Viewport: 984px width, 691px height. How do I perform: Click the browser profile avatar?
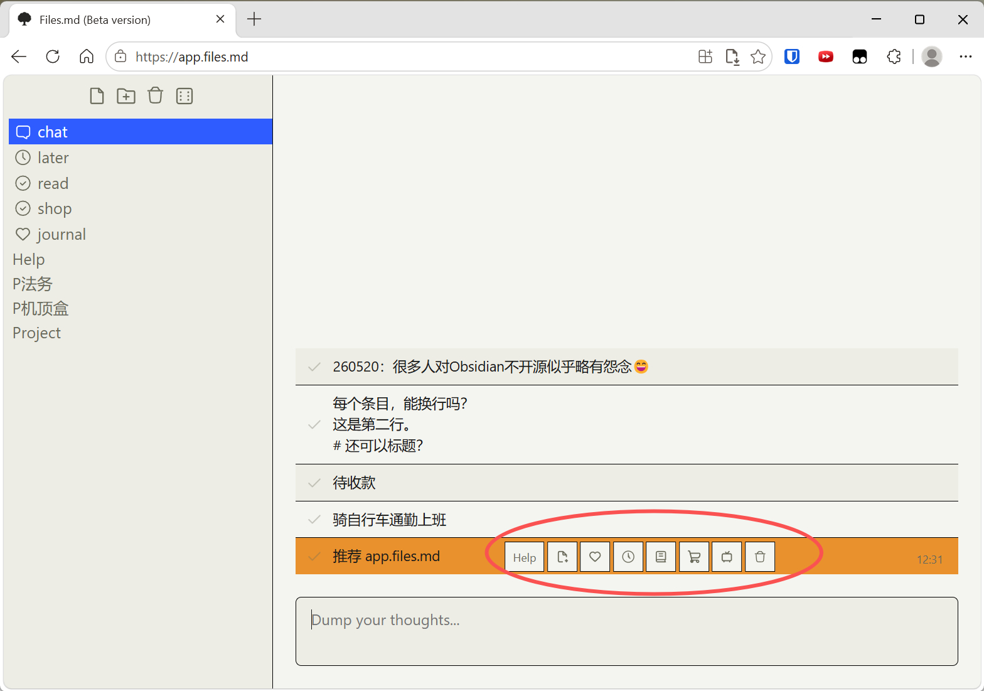932,56
